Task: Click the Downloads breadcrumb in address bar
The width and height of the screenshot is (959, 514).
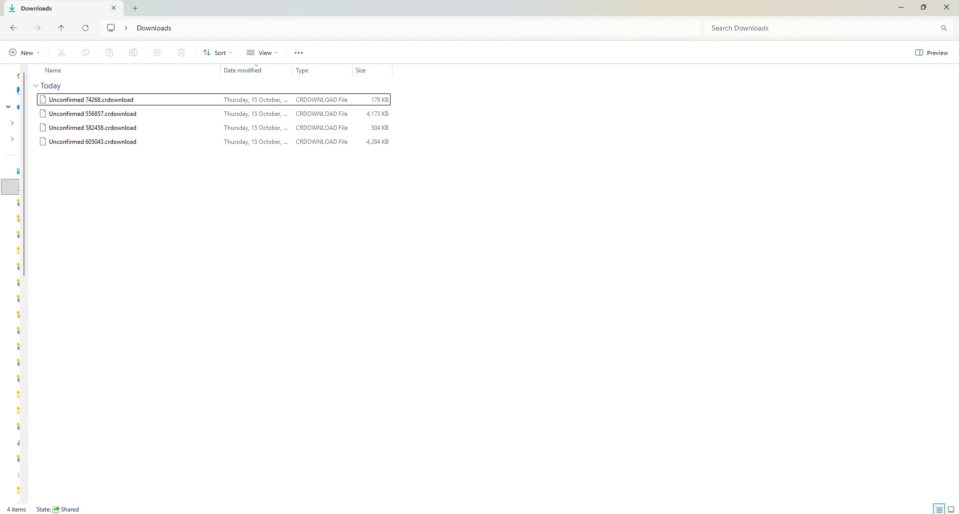Action: coord(154,28)
